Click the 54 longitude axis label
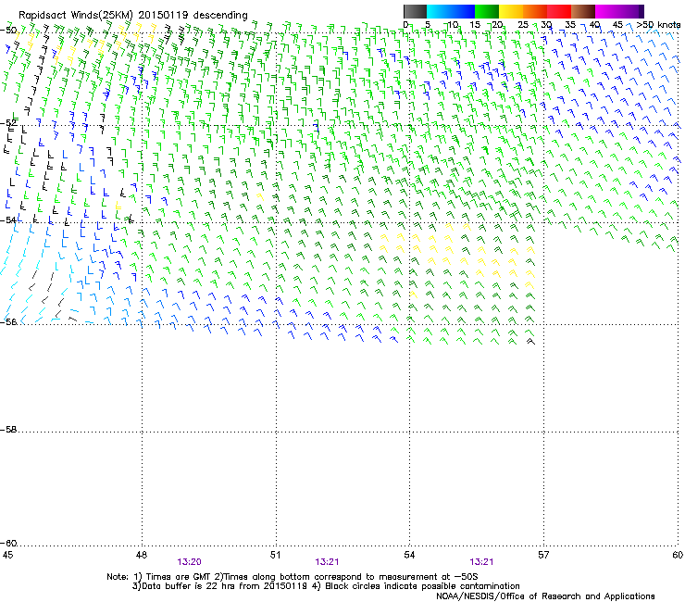The height and width of the screenshot is (602, 685). (409, 555)
